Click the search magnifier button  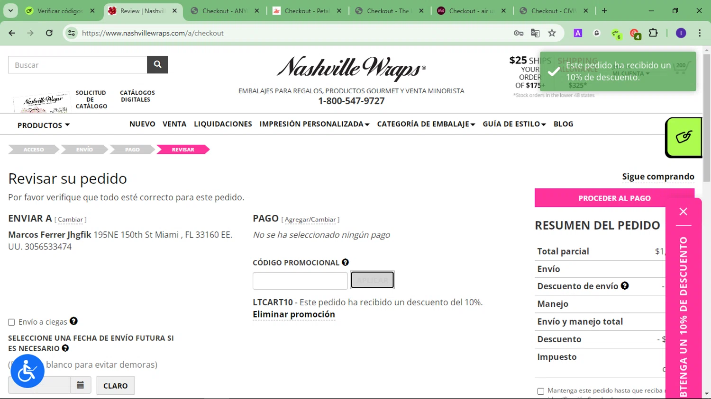pyautogui.click(x=157, y=65)
